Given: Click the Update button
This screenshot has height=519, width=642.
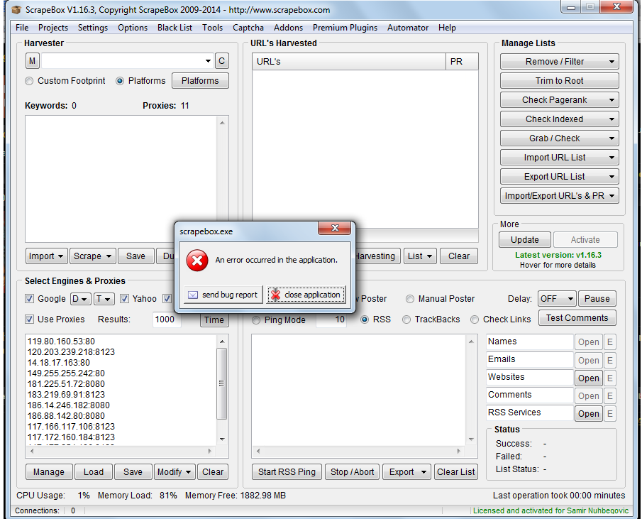Looking at the screenshot, I should (524, 240).
